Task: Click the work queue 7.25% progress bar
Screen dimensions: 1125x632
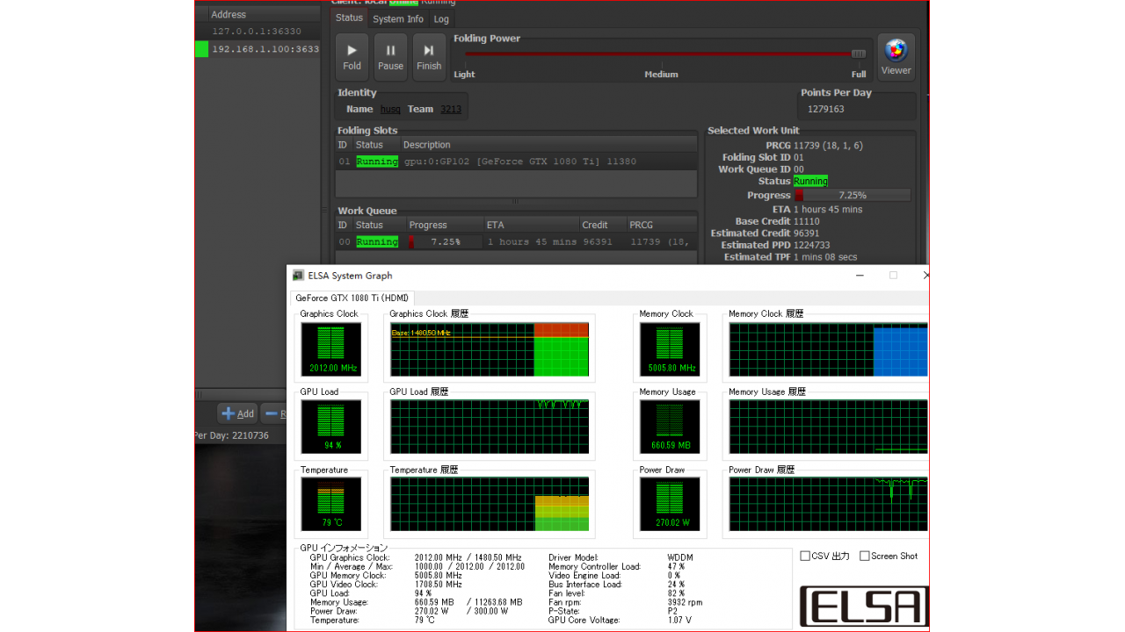Action: click(445, 241)
